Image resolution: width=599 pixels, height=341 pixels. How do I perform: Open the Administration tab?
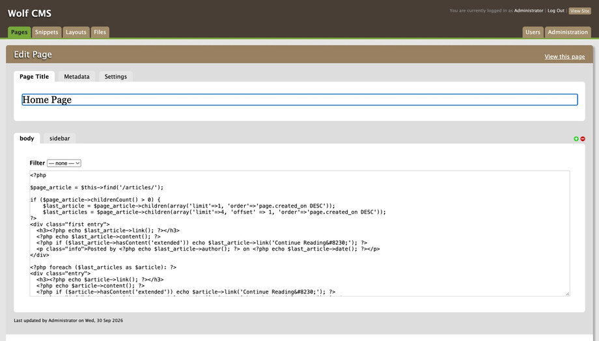point(568,32)
